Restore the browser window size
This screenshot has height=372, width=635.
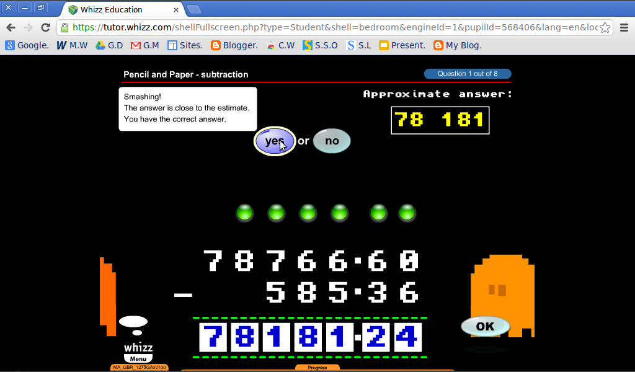point(41,7)
